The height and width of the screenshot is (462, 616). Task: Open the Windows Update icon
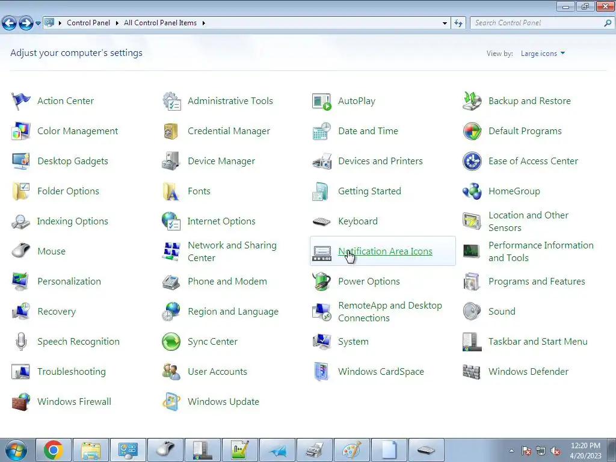(171, 401)
